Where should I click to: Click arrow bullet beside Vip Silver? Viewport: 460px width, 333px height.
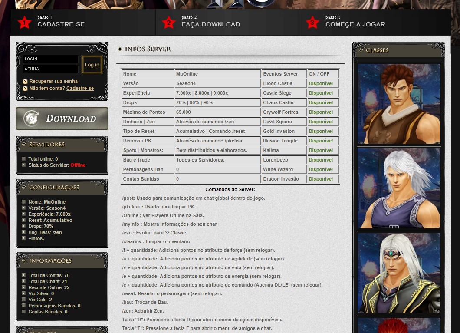point(24,293)
